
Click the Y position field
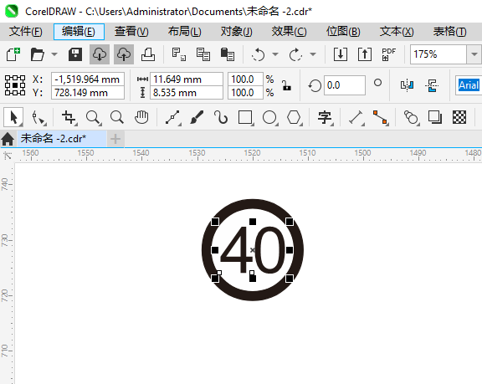[x=88, y=93]
